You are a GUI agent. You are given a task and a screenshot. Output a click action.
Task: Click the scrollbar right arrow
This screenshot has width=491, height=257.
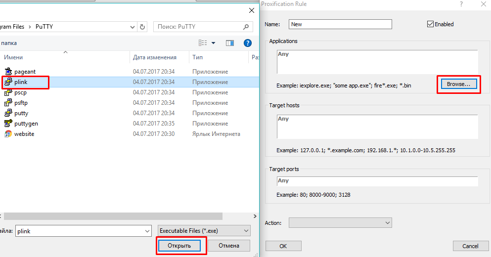pyautogui.click(x=255, y=216)
